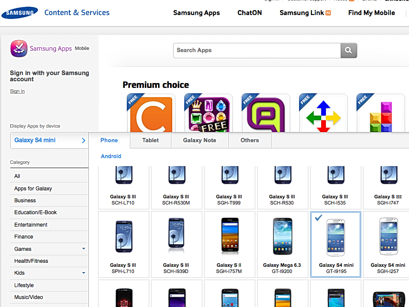Select Galaxy S II SGH-I757M device
Image resolution: width=409 pixels, height=307 pixels.
coord(229,244)
